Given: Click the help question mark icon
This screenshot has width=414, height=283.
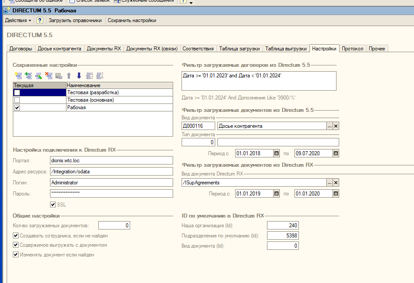Looking at the screenshot, I should point(40,20).
